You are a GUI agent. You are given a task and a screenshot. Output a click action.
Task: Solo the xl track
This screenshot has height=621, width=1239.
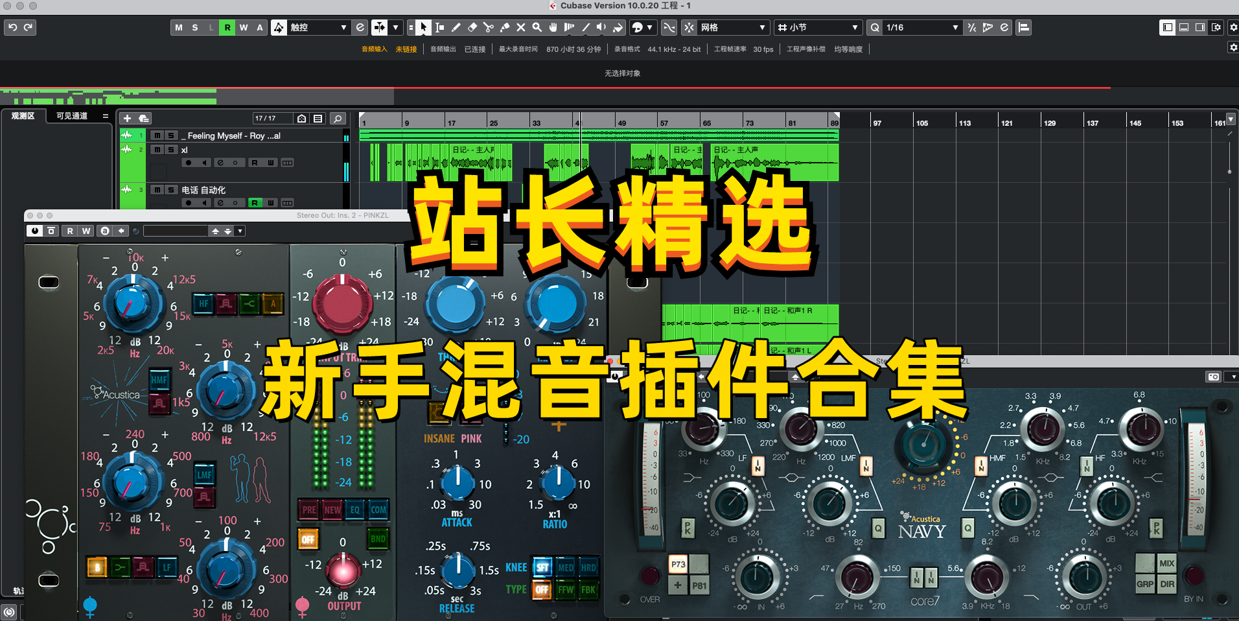(171, 150)
